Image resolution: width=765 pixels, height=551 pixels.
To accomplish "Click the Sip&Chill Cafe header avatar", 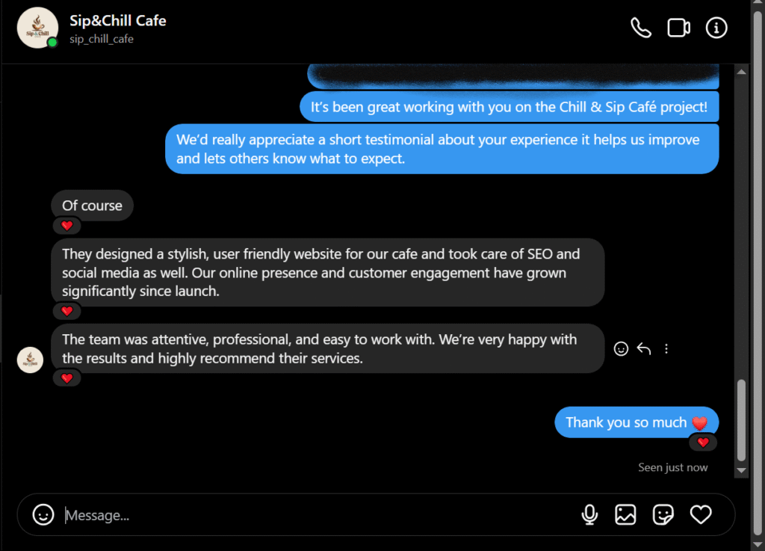I will (x=37, y=28).
